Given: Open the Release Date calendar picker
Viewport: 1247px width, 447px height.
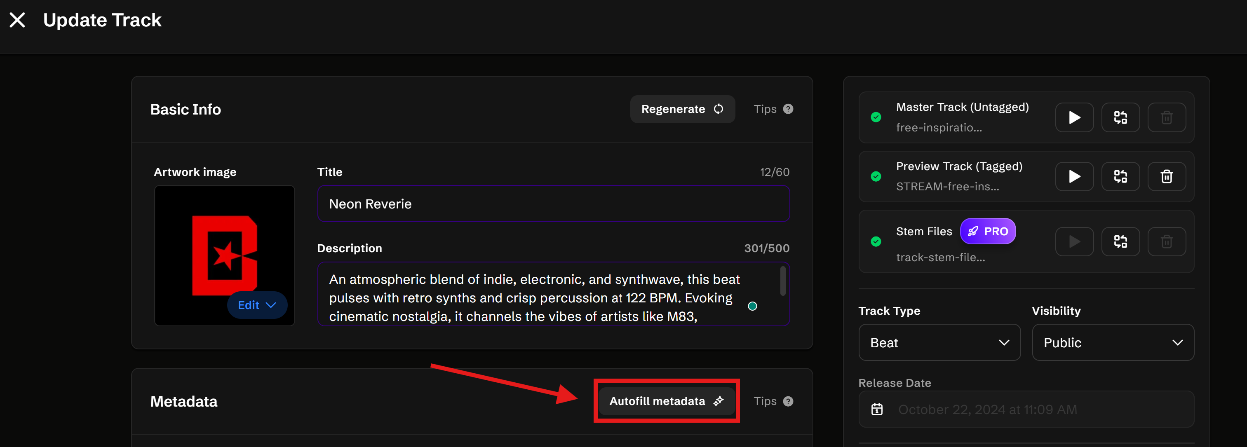Looking at the screenshot, I should 877,410.
